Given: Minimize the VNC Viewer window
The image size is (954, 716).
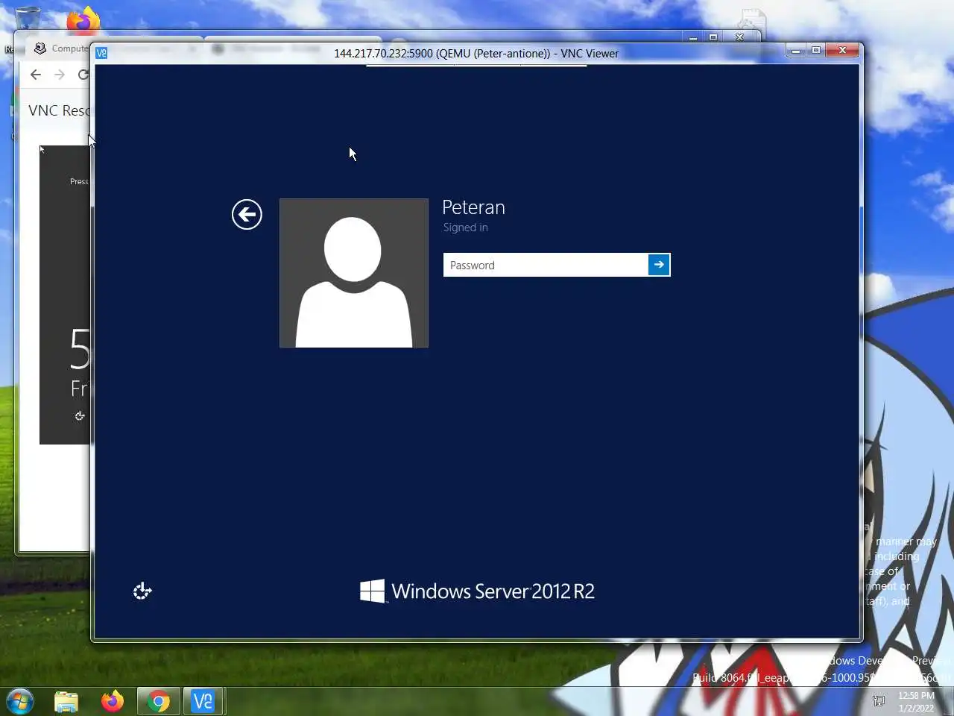Looking at the screenshot, I should 796,50.
